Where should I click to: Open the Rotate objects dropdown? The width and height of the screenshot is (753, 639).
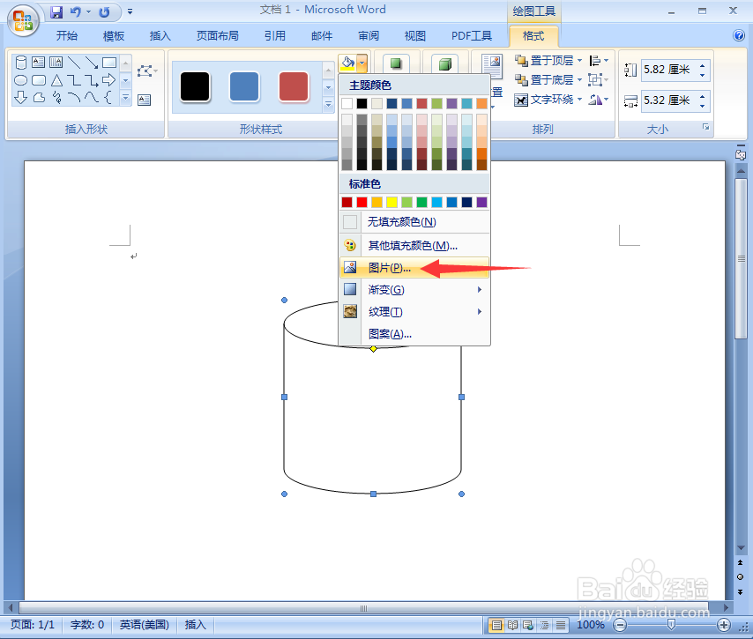click(599, 100)
